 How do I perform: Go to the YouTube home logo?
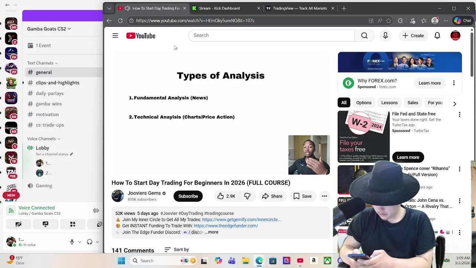[141, 36]
